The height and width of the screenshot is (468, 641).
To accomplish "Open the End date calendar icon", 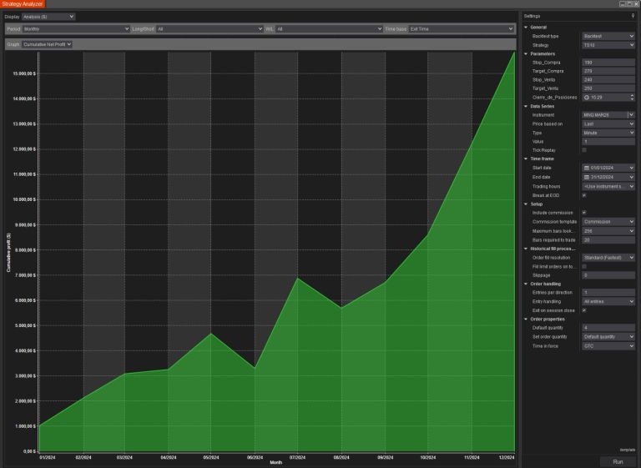I will [587, 177].
